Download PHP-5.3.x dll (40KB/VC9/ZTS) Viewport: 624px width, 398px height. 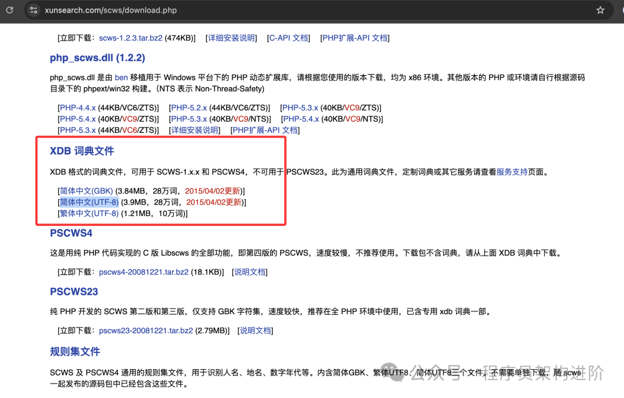click(300, 108)
